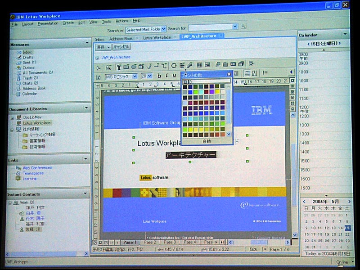The height and width of the screenshot is (270, 360).
Task: Select the Text tool (T)
Action: [119, 67]
